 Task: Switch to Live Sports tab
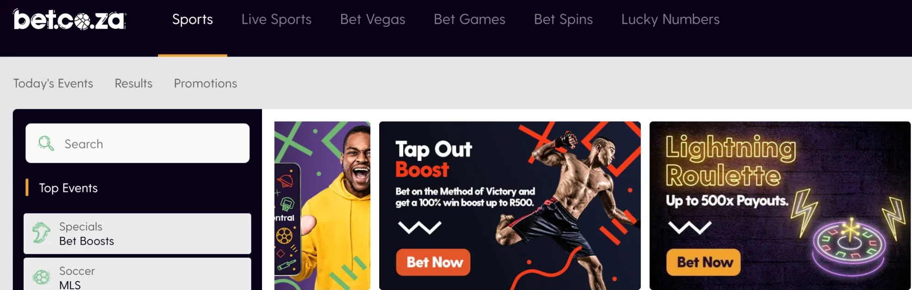(x=276, y=19)
